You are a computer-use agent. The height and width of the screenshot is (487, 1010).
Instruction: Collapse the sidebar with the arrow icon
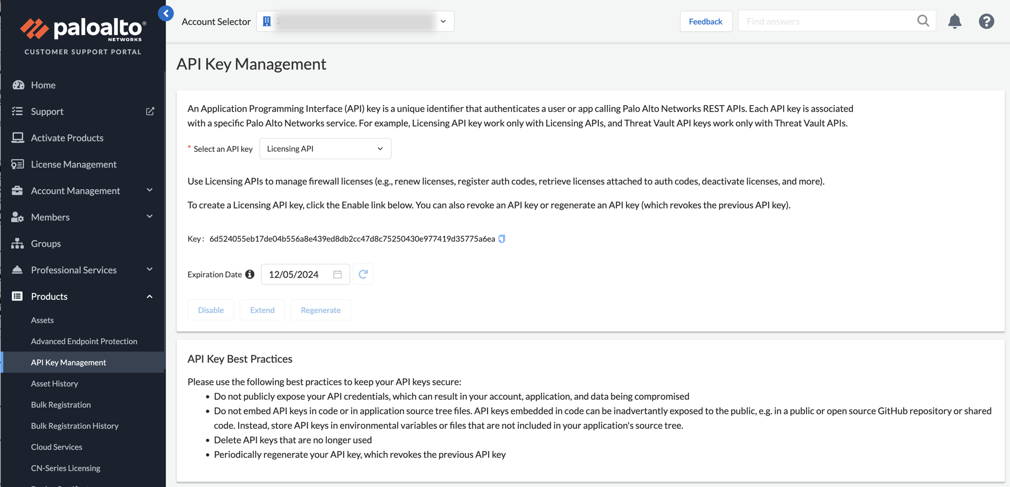[166, 14]
